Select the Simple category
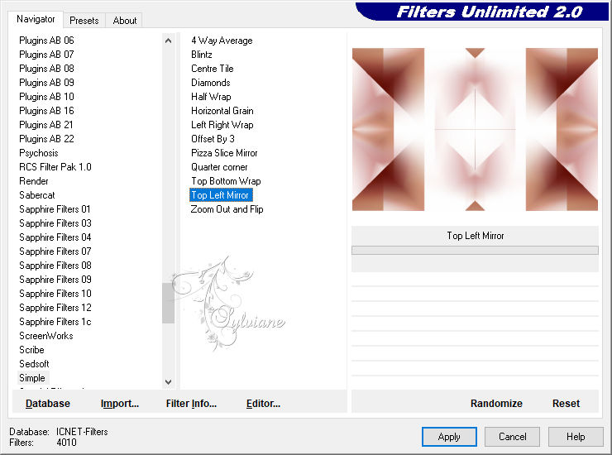 click(x=32, y=378)
